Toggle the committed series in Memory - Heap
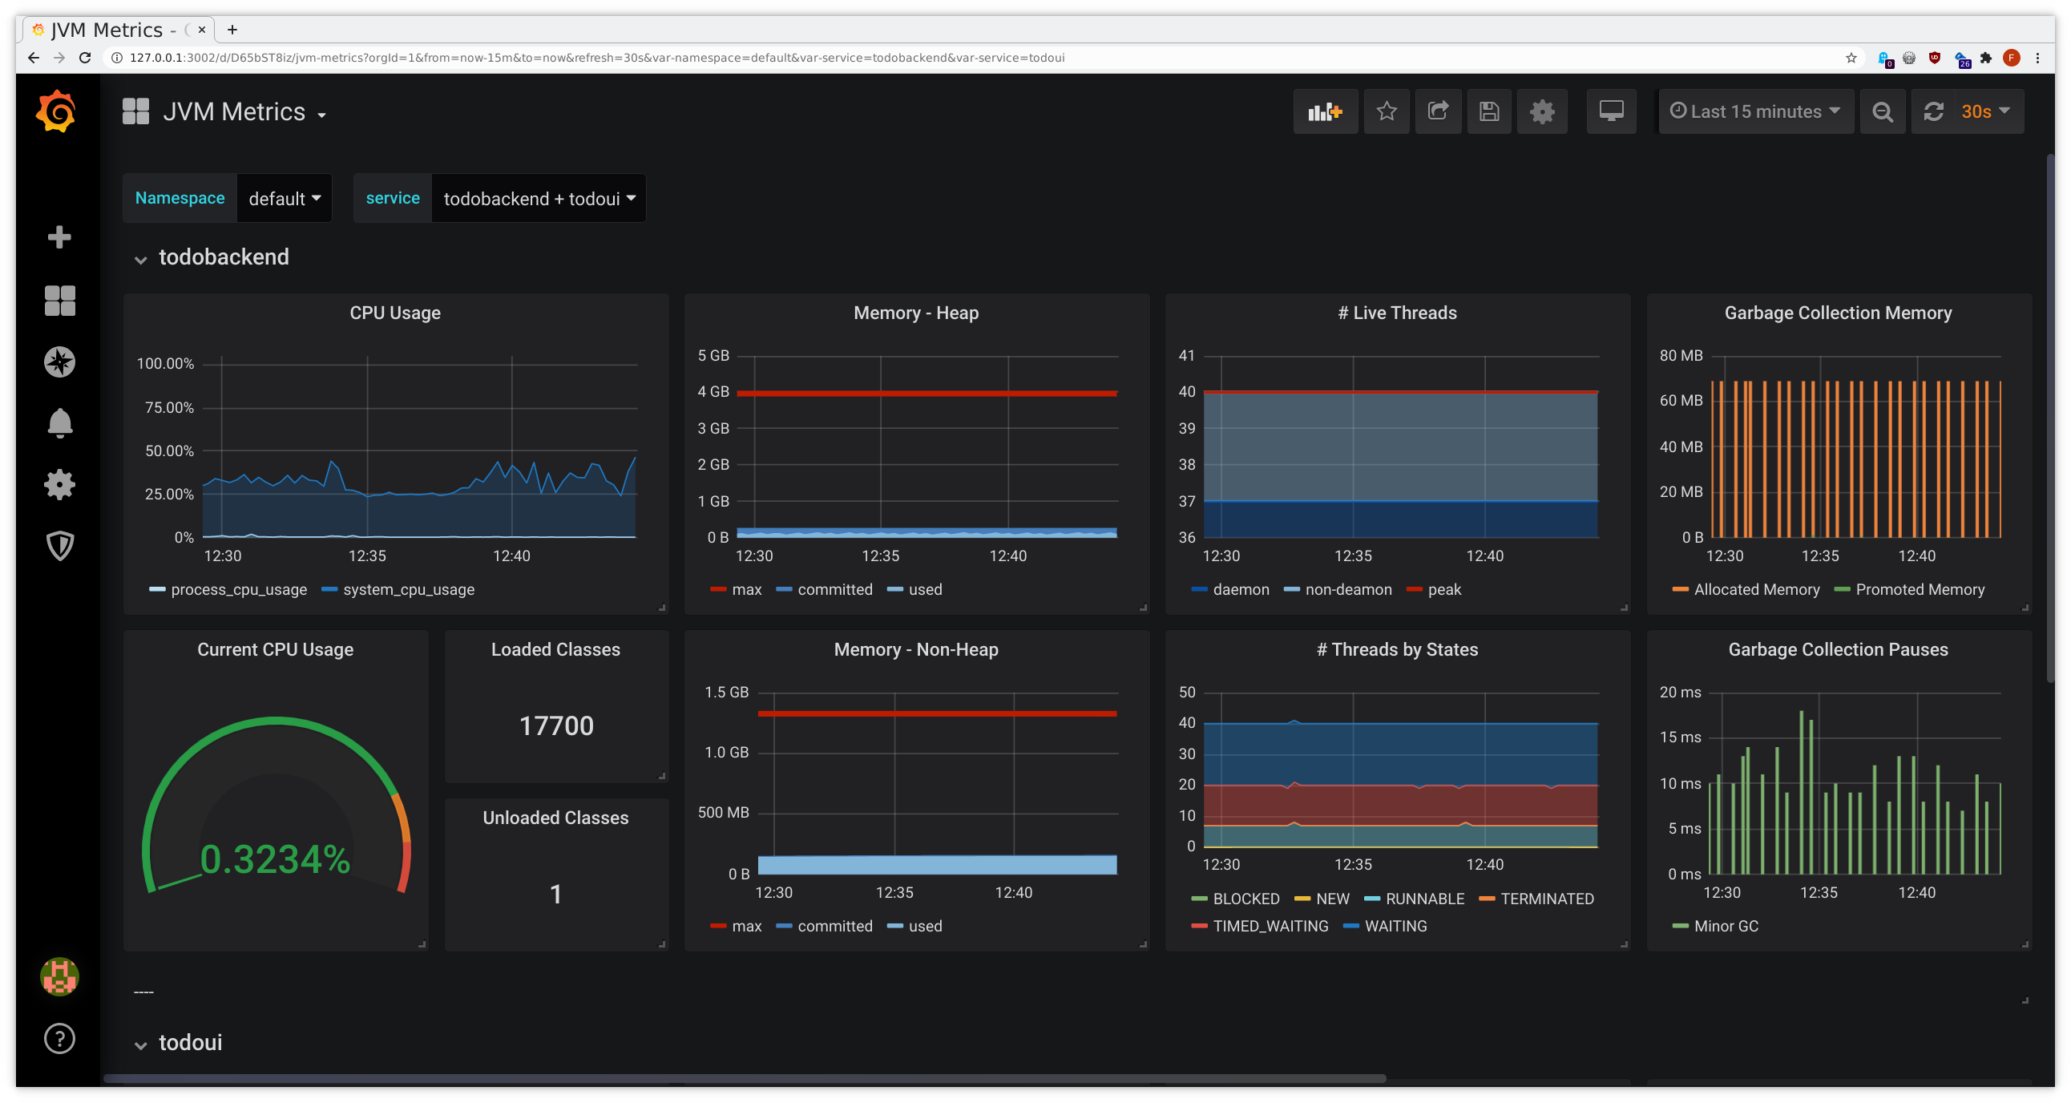The image size is (2071, 1103). 834,589
